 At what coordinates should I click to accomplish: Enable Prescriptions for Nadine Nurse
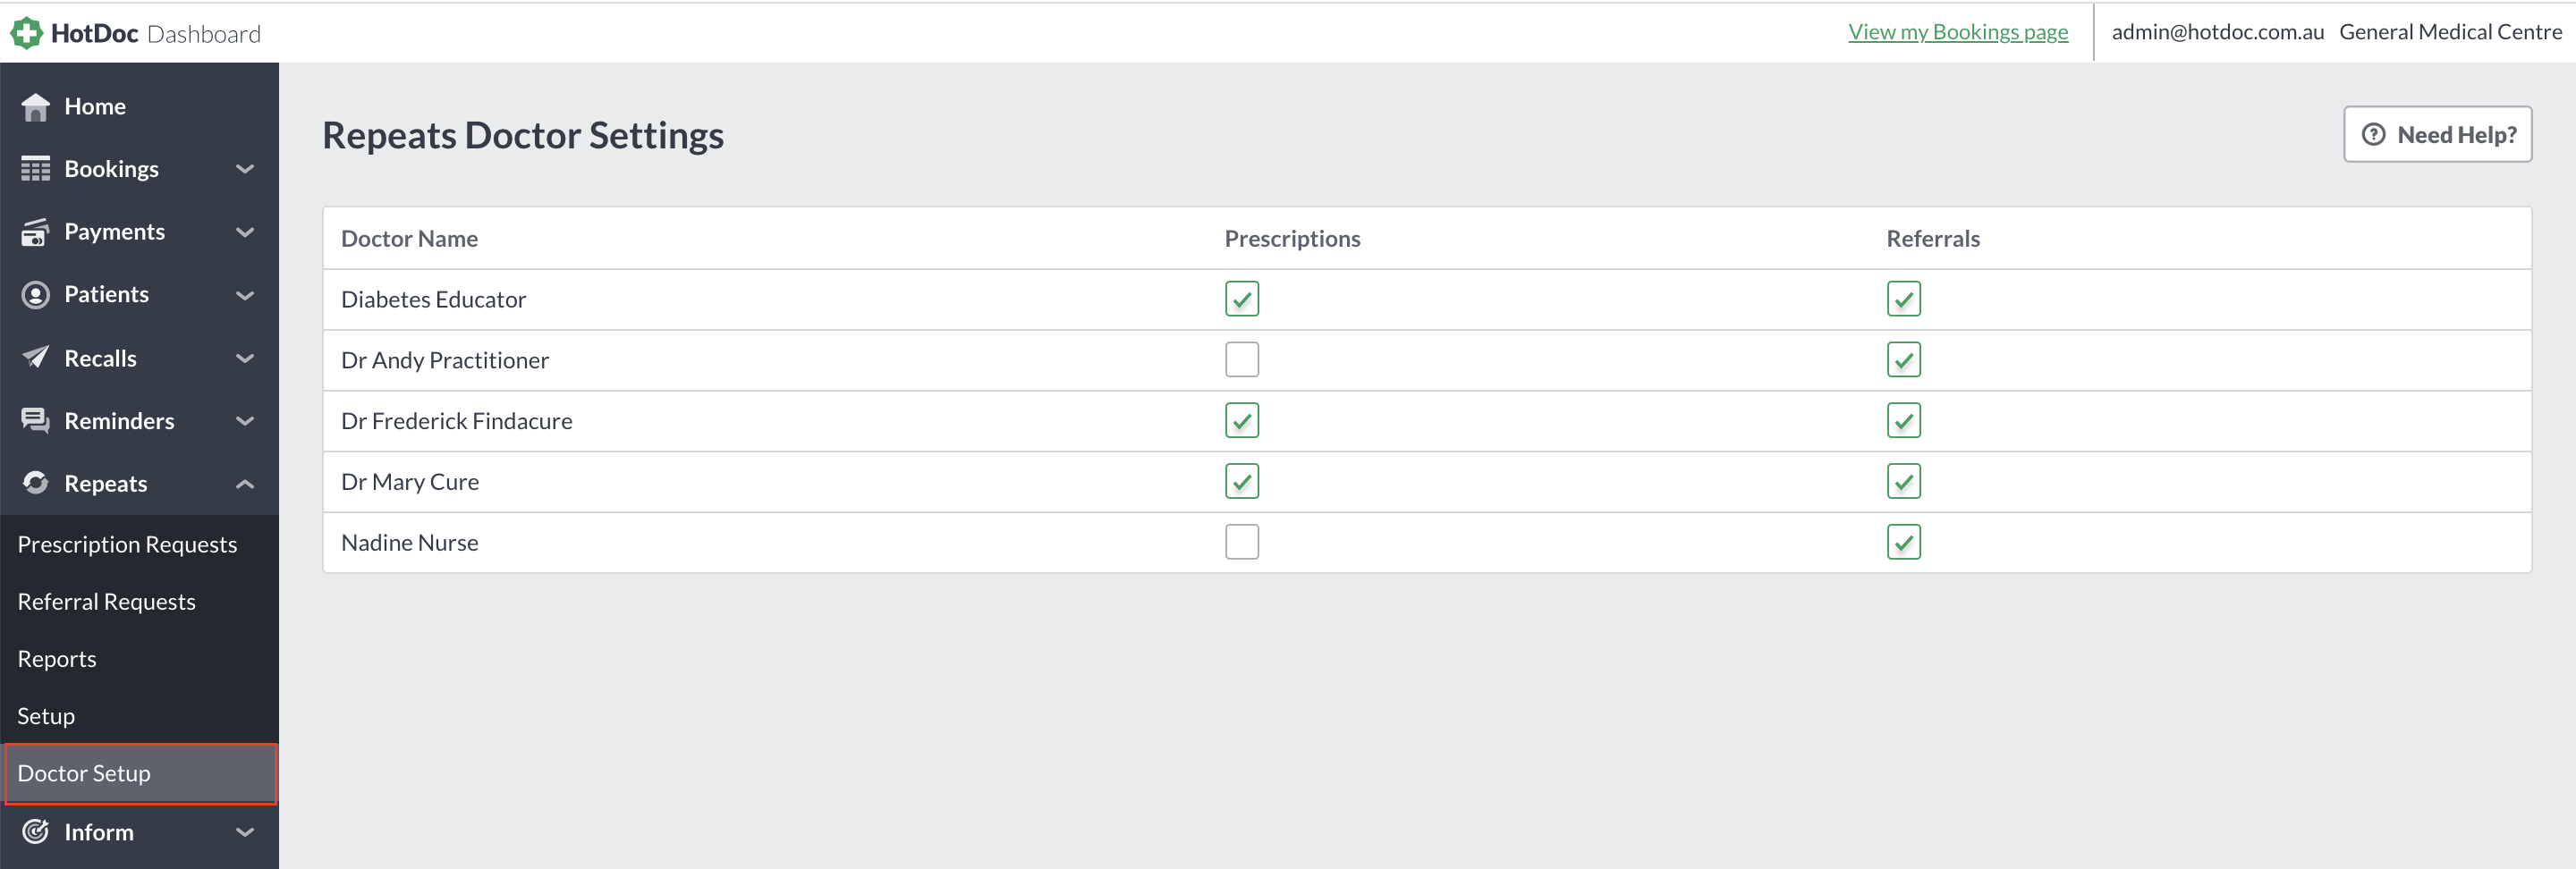click(1242, 542)
